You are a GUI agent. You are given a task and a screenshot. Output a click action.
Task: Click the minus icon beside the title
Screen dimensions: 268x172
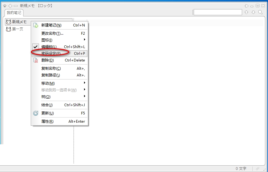click(16, 6)
